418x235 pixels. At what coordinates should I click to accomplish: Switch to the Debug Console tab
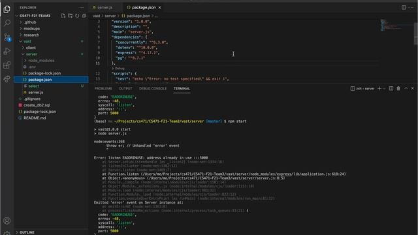[152, 89]
